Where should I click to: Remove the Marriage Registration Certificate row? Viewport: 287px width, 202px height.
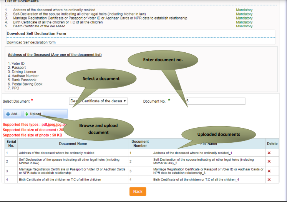click(269, 170)
